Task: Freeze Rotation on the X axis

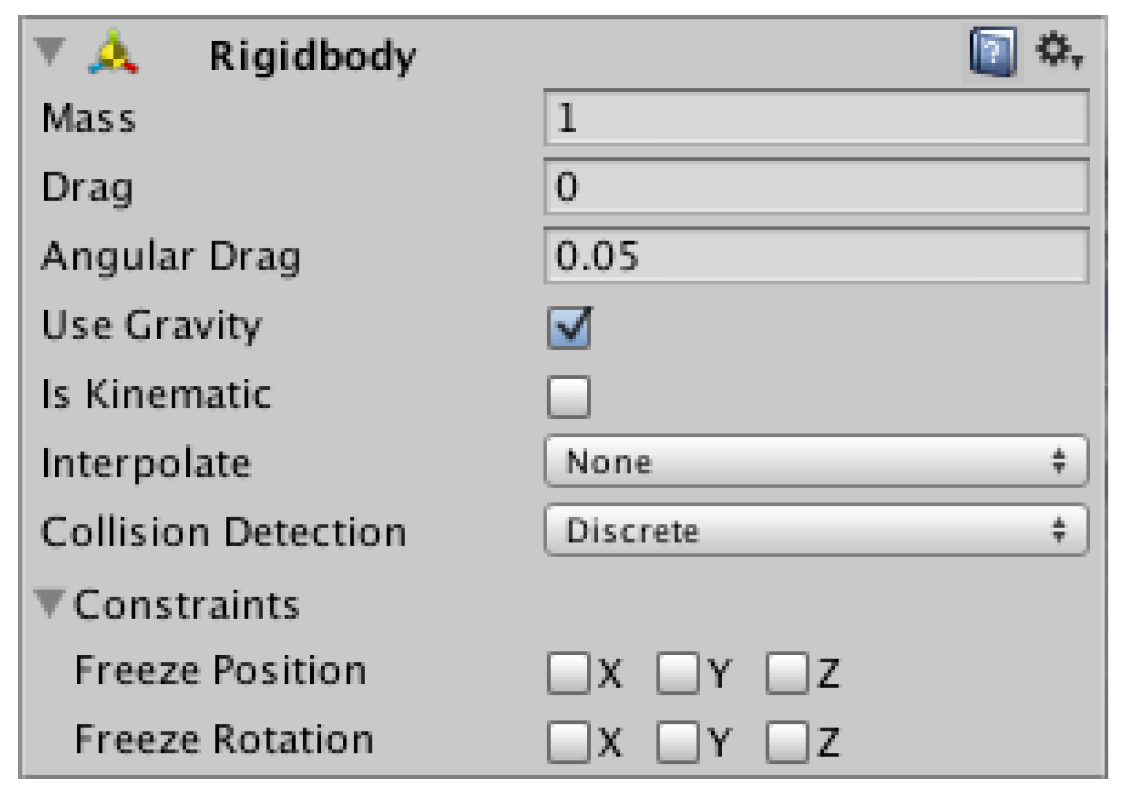Action: coord(568,741)
